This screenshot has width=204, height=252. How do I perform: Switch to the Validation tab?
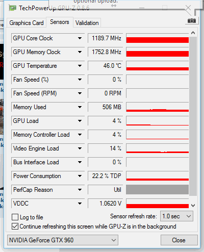pos(87,23)
